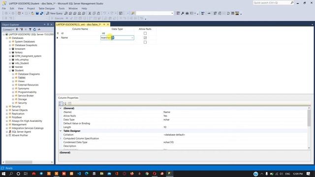Click the wrench Properties icon in toolbar
Image resolution: width=315 pixels, height=177 pixels.
tap(183, 13)
